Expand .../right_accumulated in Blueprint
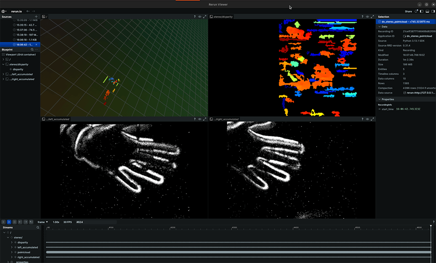The width and height of the screenshot is (436, 263). [3, 79]
